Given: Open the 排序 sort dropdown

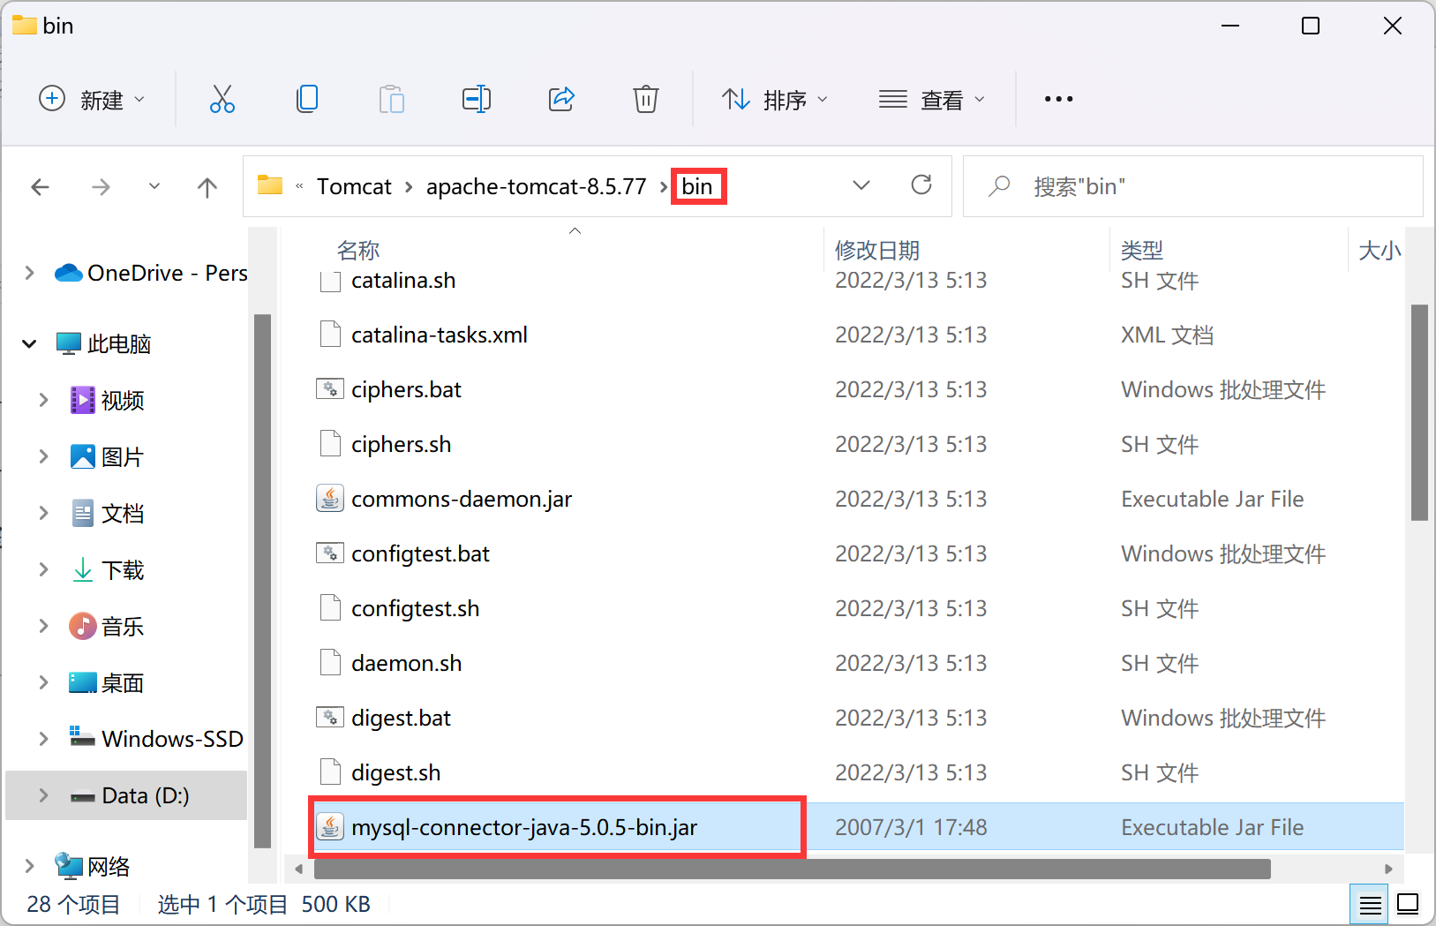Looking at the screenshot, I should coord(775,99).
